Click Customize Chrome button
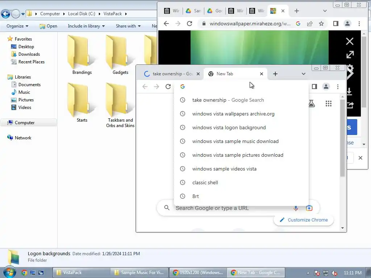The image size is (371, 278). pos(304,220)
